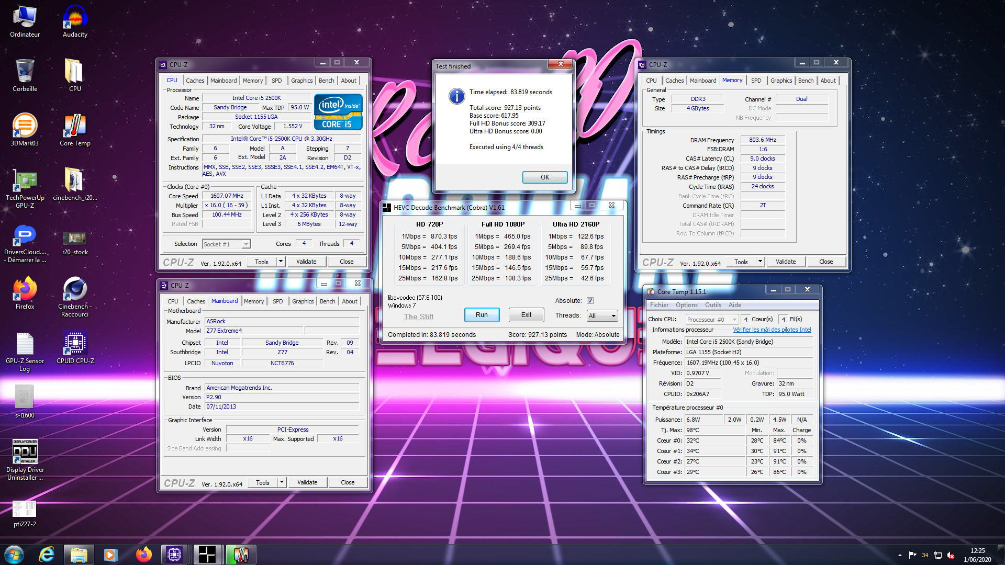
Task: Launch Internet Explorer from the taskbar
Action: point(47,555)
